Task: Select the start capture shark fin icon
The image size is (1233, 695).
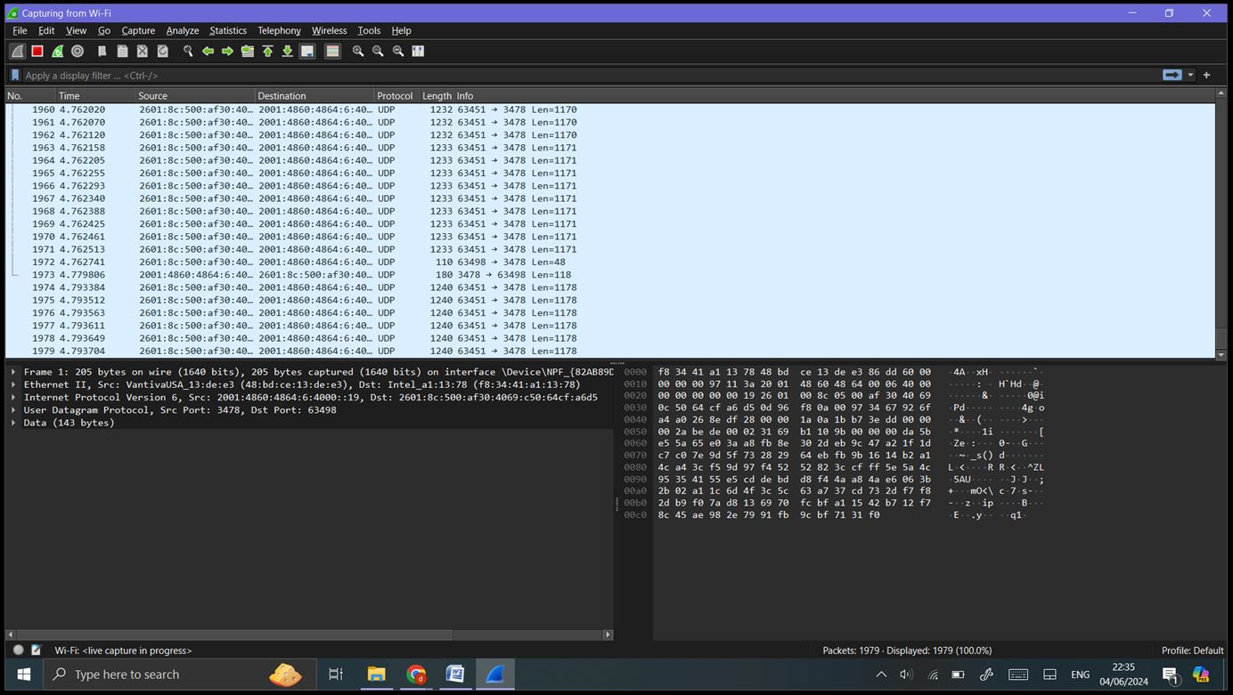Action: click(17, 51)
